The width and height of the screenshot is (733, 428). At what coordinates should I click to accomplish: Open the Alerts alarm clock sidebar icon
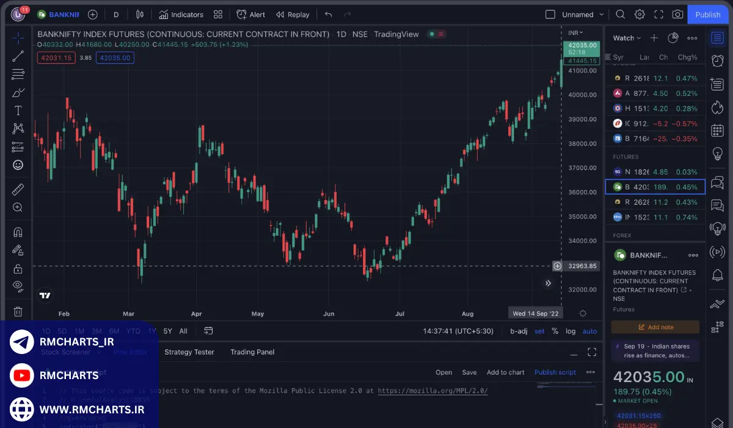point(718,61)
